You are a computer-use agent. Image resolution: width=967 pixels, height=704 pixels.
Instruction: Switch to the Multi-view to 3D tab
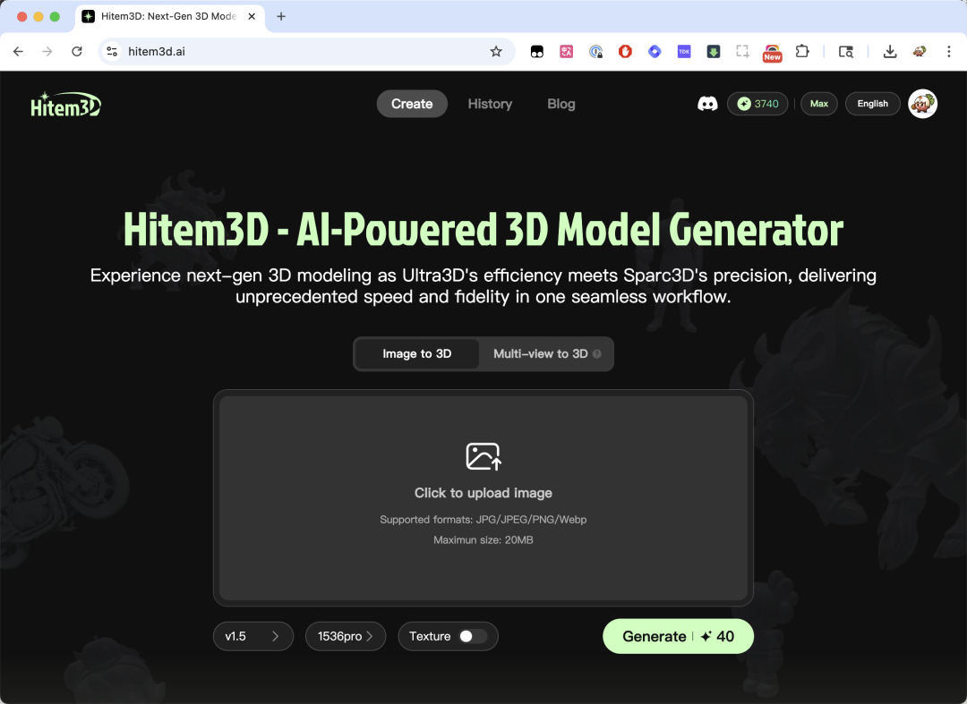[x=547, y=354]
